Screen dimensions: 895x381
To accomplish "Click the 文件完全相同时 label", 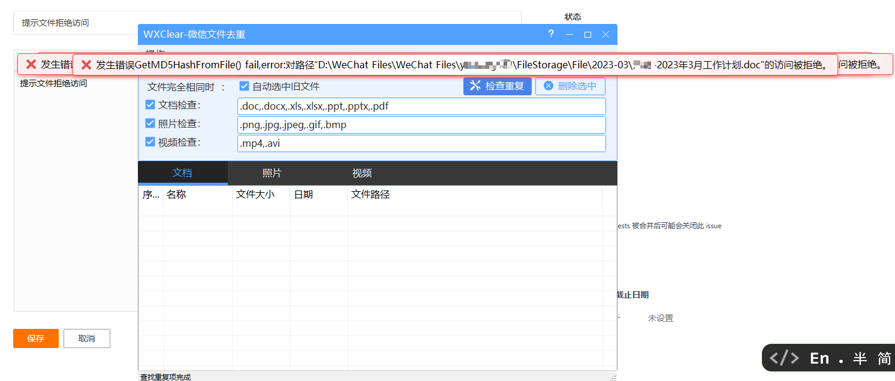I will pos(187,87).
